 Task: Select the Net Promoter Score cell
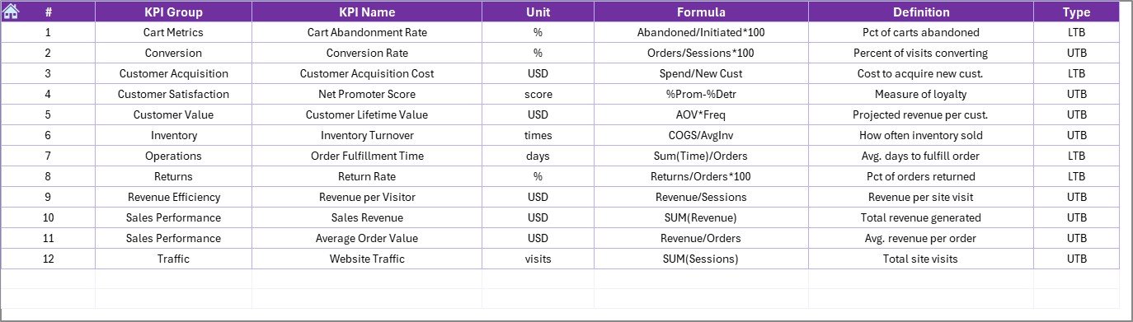367,94
